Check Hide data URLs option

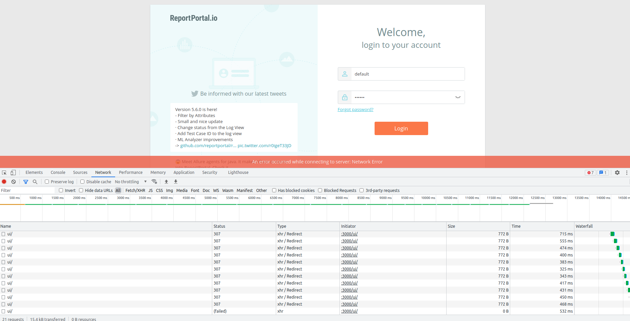tap(81, 190)
